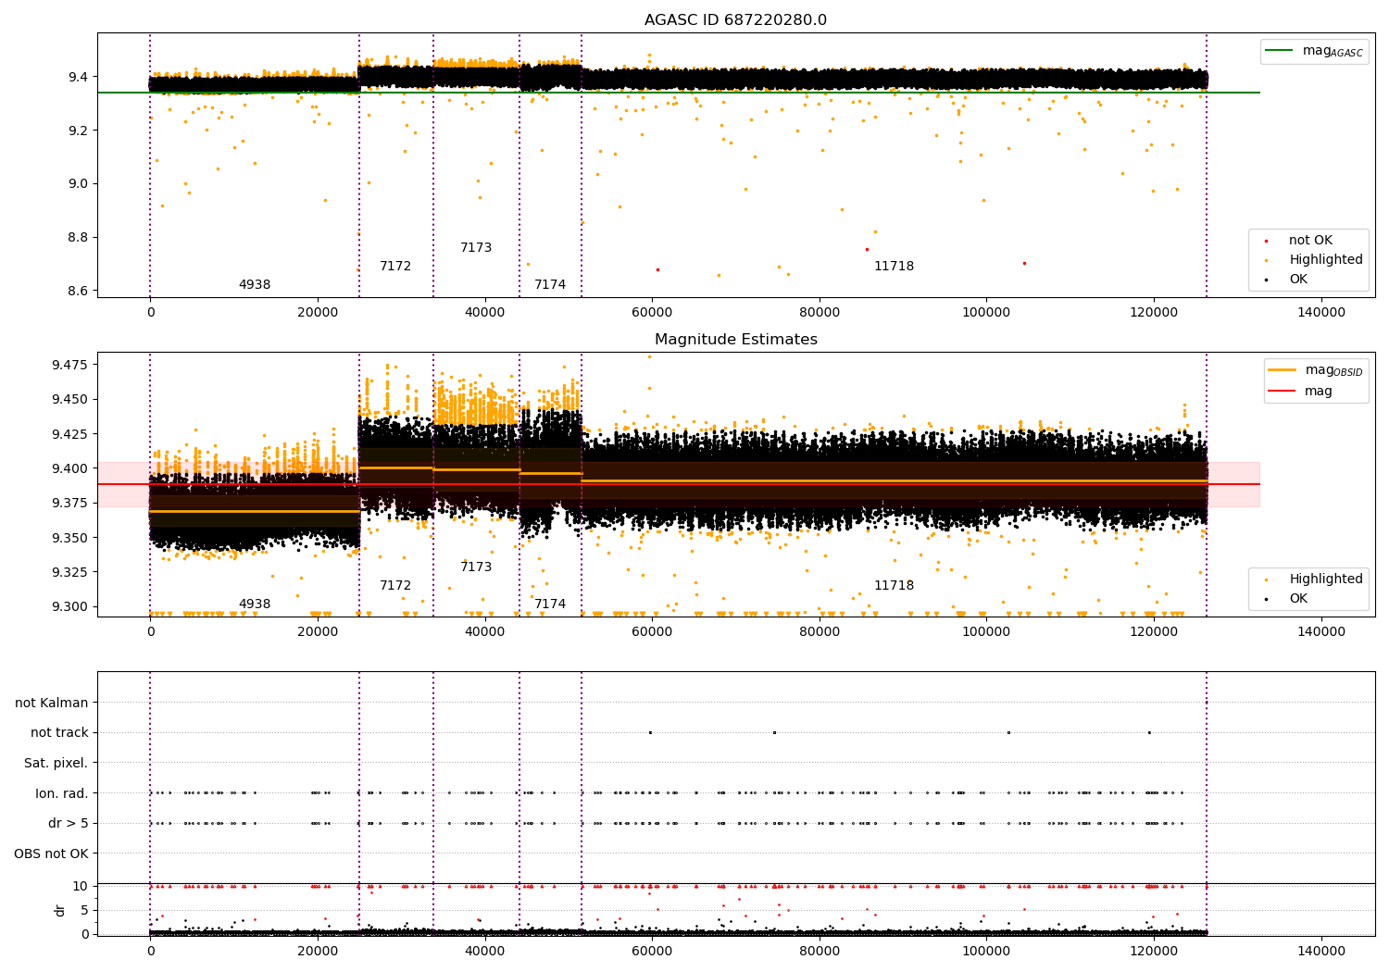Click observation label 11718 in top plot

click(x=894, y=267)
